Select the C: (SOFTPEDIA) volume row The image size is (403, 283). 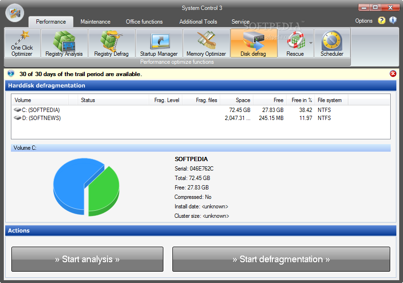(200, 110)
